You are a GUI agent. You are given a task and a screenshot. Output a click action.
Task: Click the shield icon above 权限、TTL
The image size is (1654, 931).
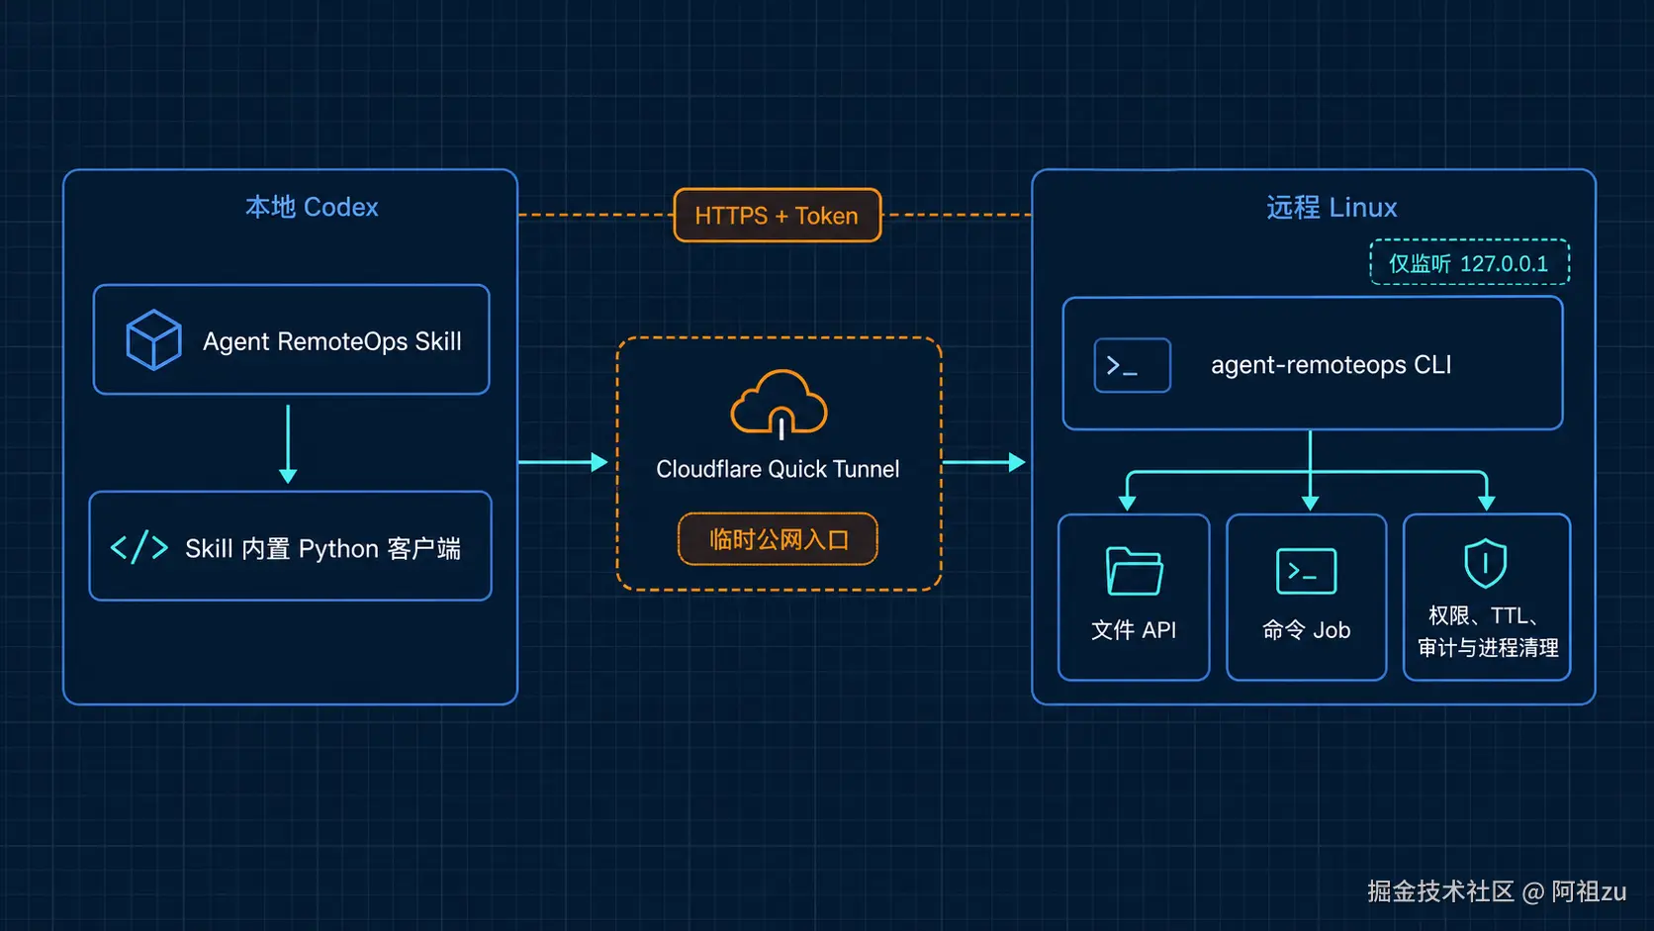(x=1485, y=563)
